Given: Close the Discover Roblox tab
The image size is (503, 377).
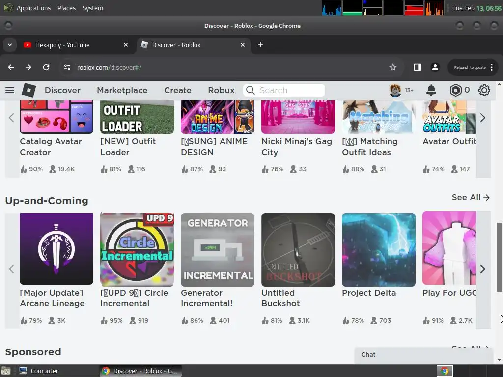Looking at the screenshot, I should (243, 45).
